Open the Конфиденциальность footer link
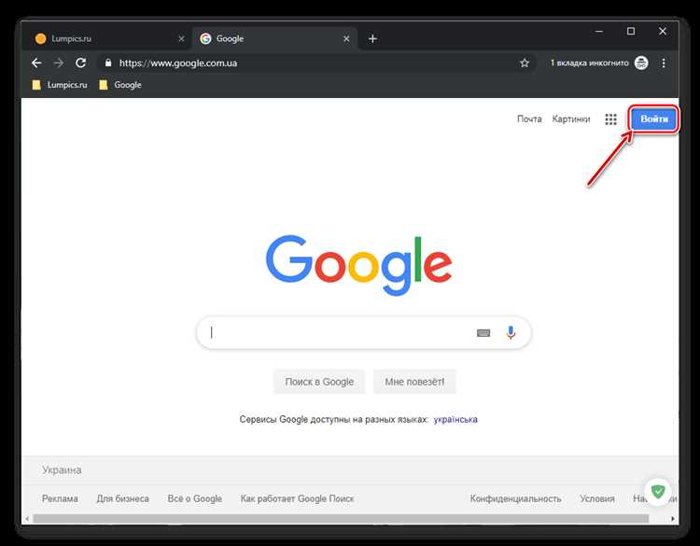 (515, 498)
